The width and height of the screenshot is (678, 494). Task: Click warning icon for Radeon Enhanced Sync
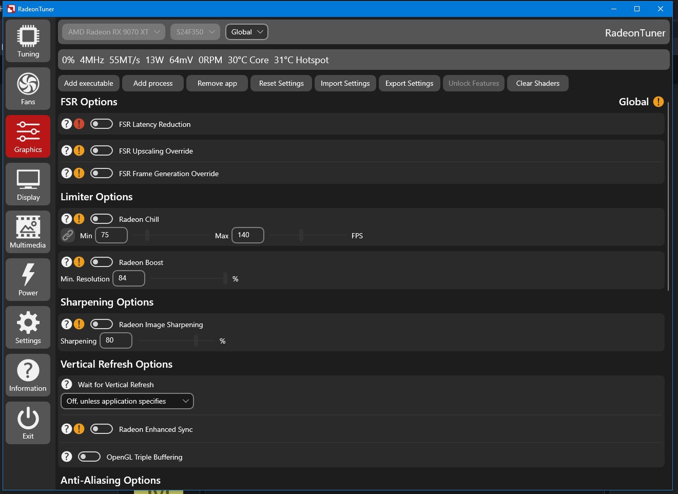pos(79,429)
